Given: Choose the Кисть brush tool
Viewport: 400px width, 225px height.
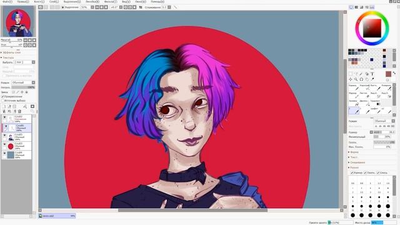Looking at the screenshot, I should [x=375, y=87].
